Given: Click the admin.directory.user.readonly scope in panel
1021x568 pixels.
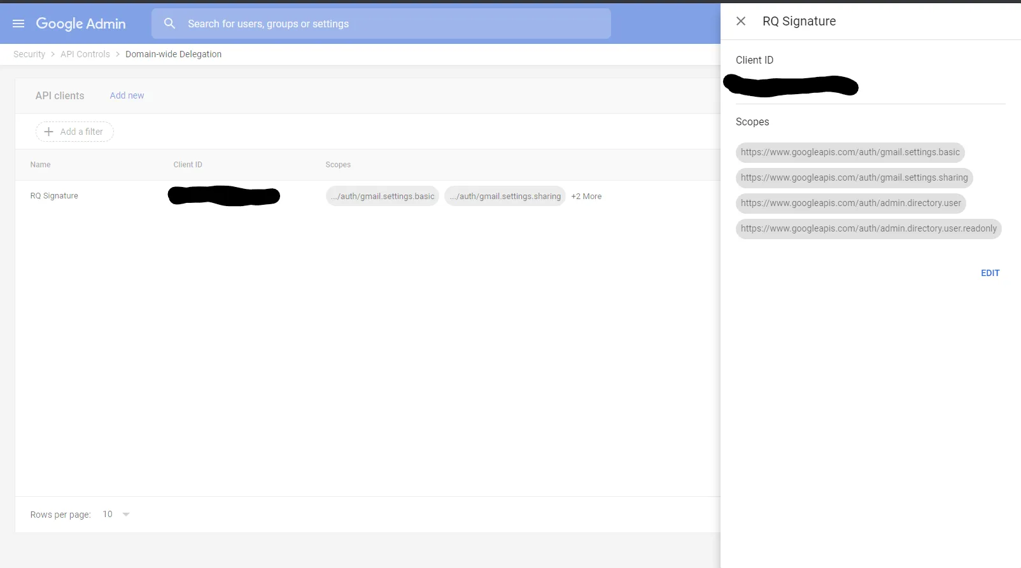Looking at the screenshot, I should click(x=869, y=229).
